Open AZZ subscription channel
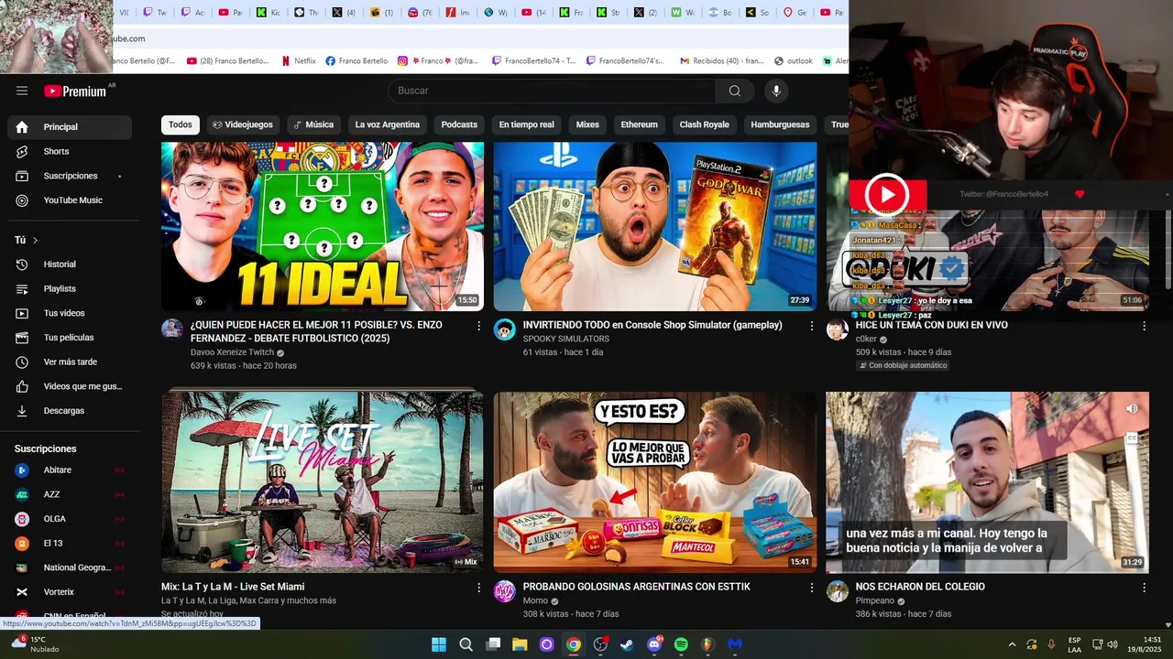This screenshot has height=659, width=1173. 70,494
